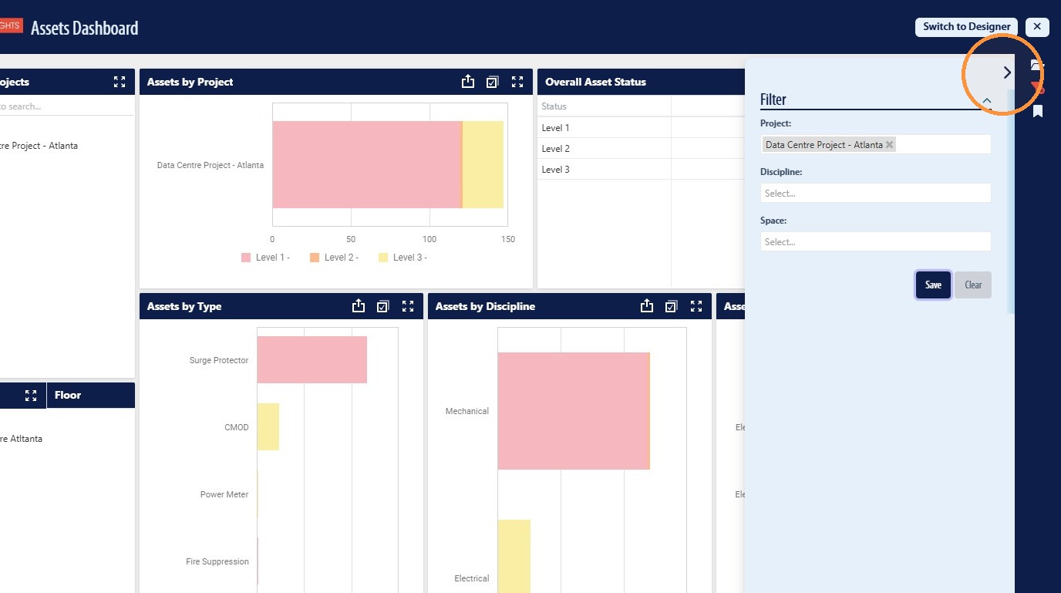
Task: Remove Data Centre Project - Atlanta filter tag
Action: pos(889,144)
